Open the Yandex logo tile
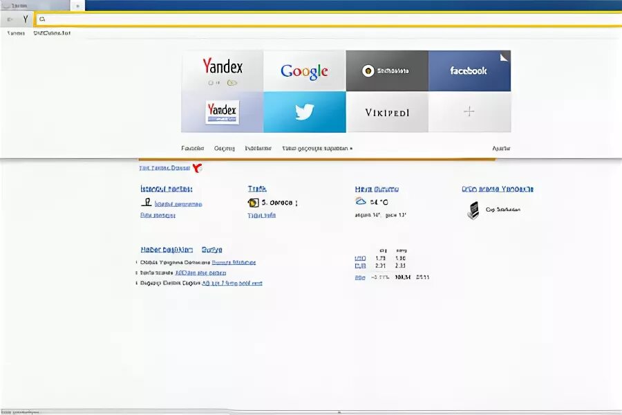622x415 pixels. pos(222,71)
